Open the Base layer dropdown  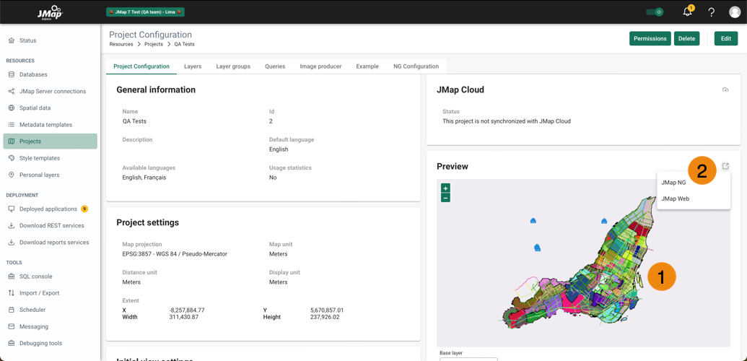(x=468, y=358)
